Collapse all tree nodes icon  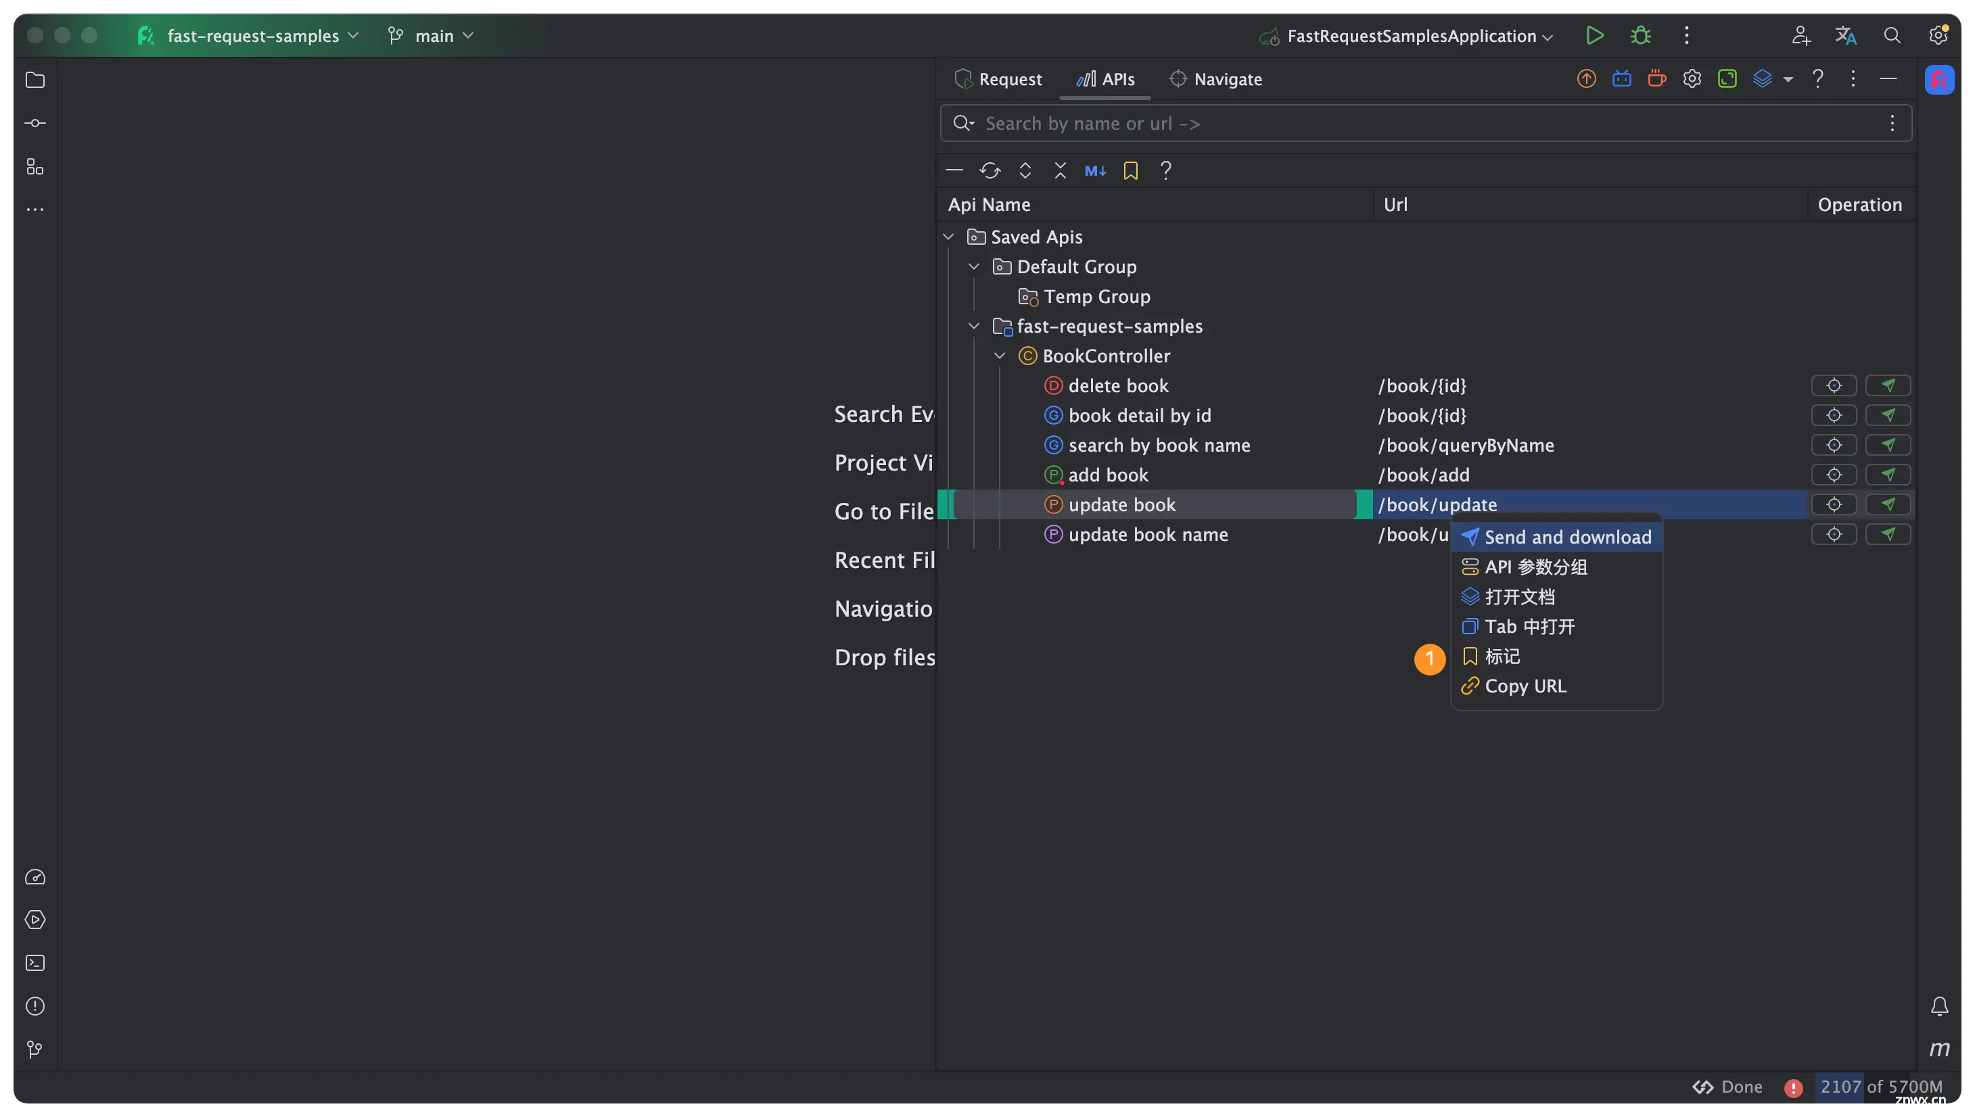(x=1061, y=170)
